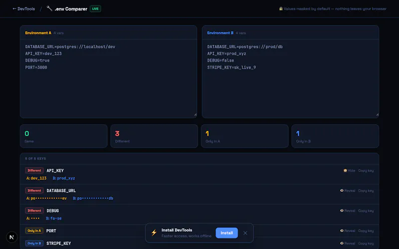This screenshot has width=399, height=249.
Task: Click the DATABASE_URL key name
Action: point(61,191)
